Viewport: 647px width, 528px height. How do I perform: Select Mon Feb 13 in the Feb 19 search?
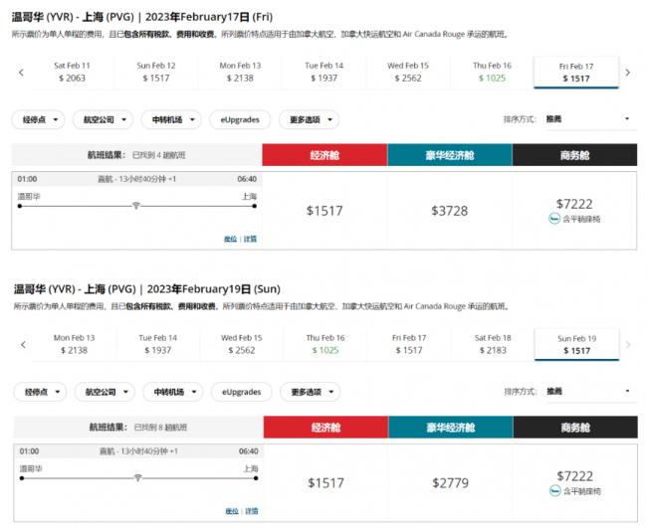pyautogui.click(x=75, y=344)
